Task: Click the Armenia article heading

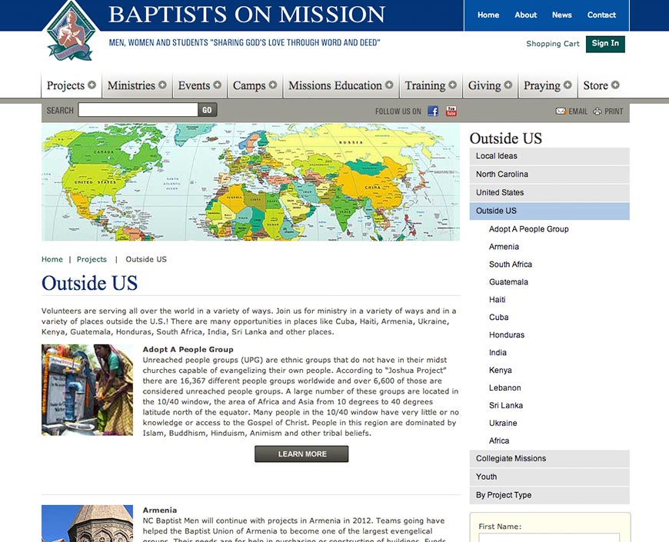Action: (160, 510)
